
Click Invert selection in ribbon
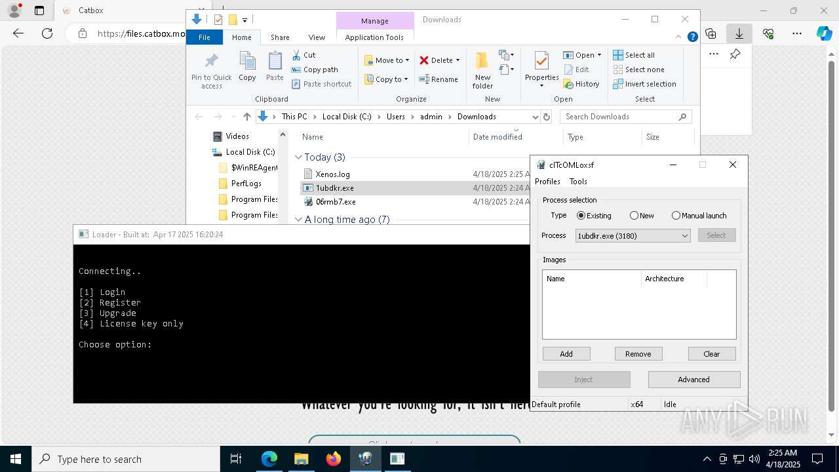644,84
